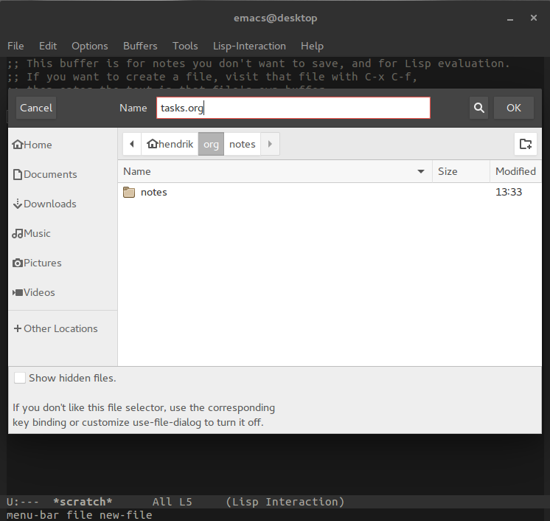
Task: Navigate forward with right path arrow
Action: point(270,144)
